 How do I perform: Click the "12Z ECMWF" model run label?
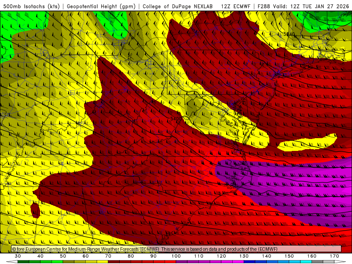coord(235,6)
